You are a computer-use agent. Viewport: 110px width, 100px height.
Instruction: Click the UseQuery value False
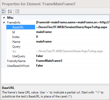pyautogui.click(x=40, y=56)
